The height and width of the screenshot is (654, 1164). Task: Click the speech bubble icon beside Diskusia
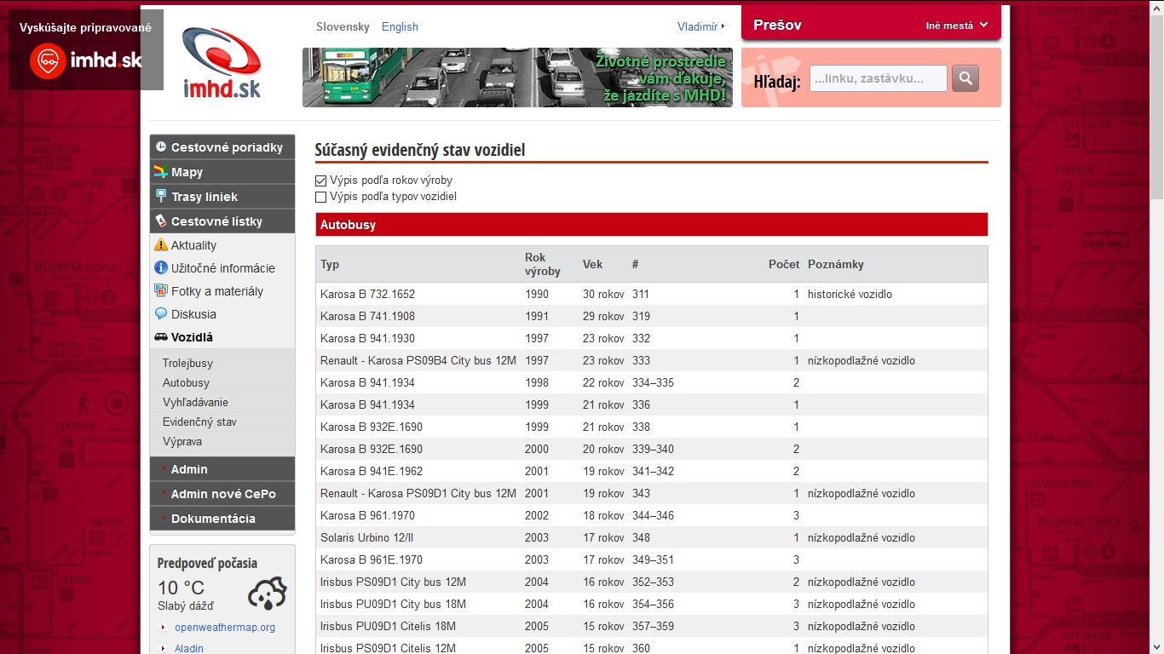(161, 314)
